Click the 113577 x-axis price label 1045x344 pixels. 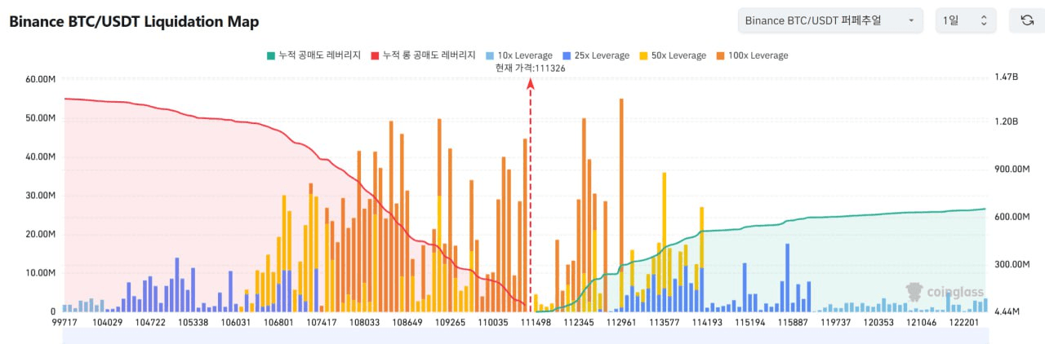coord(664,323)
